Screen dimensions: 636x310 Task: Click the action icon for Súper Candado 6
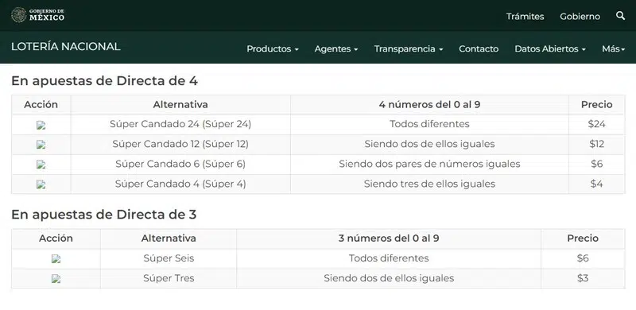(41, 165)
